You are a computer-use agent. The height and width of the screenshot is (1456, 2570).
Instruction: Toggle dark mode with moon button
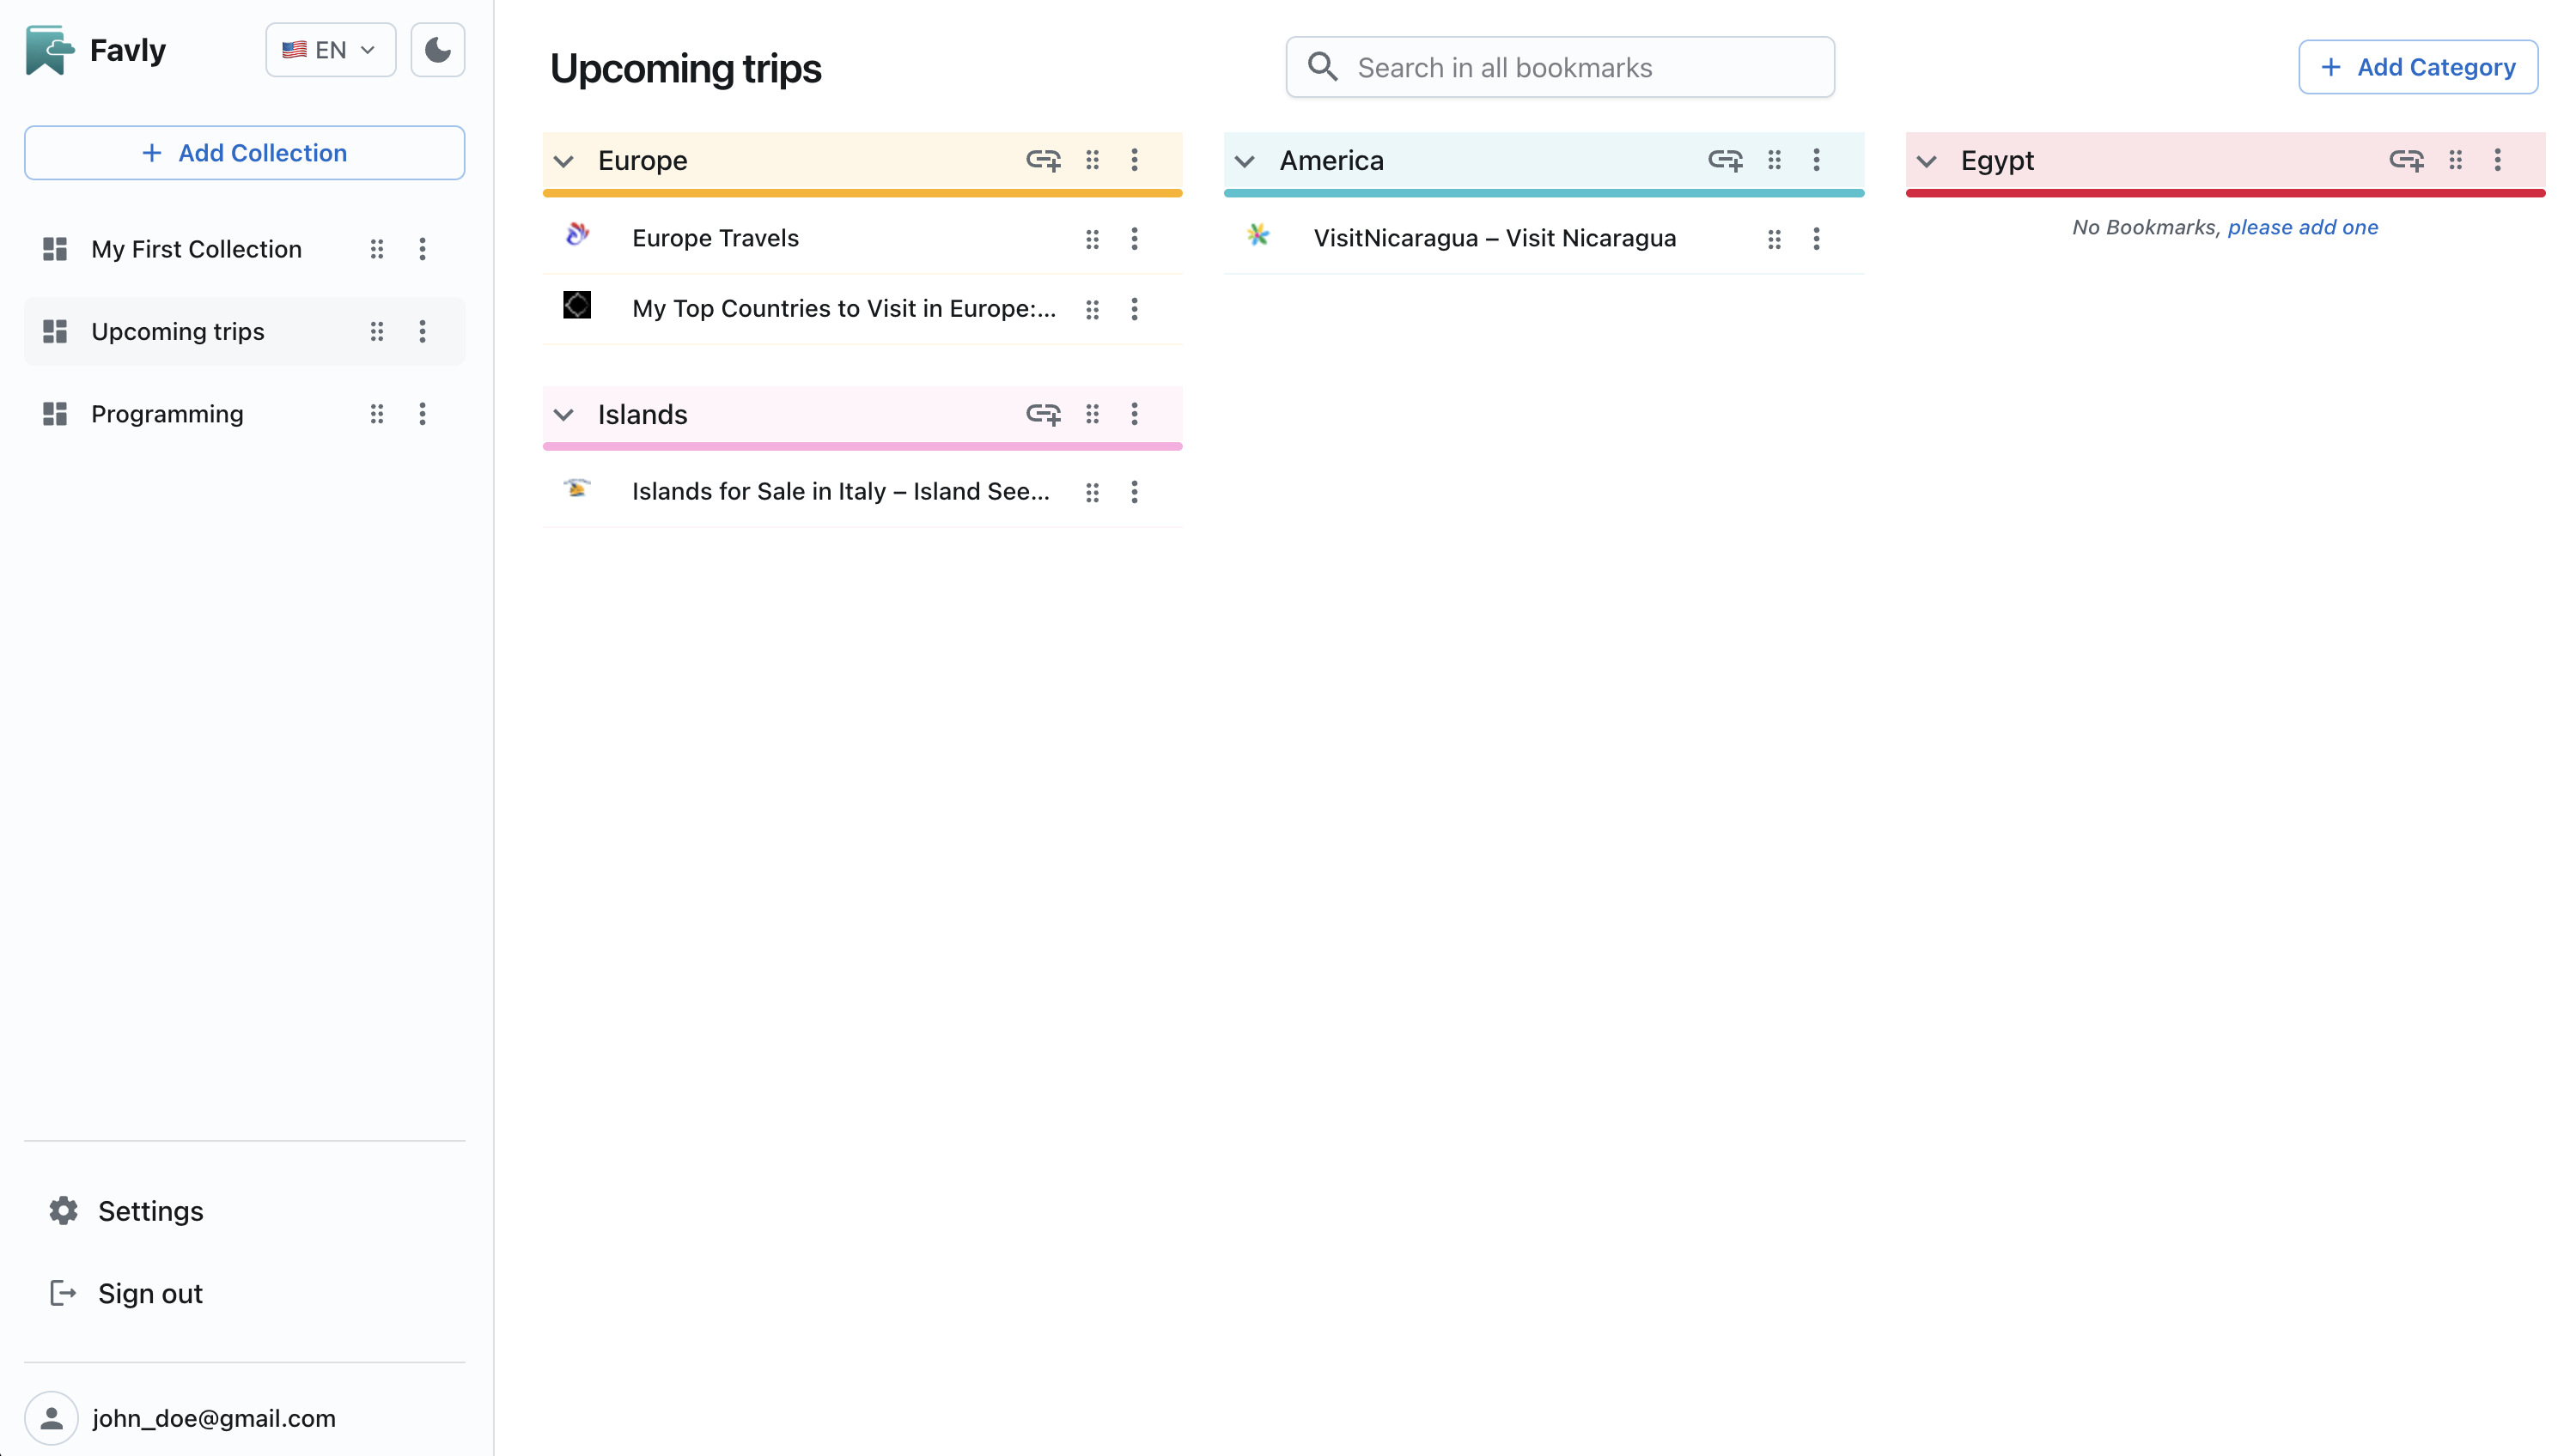(x=437, y=50)
